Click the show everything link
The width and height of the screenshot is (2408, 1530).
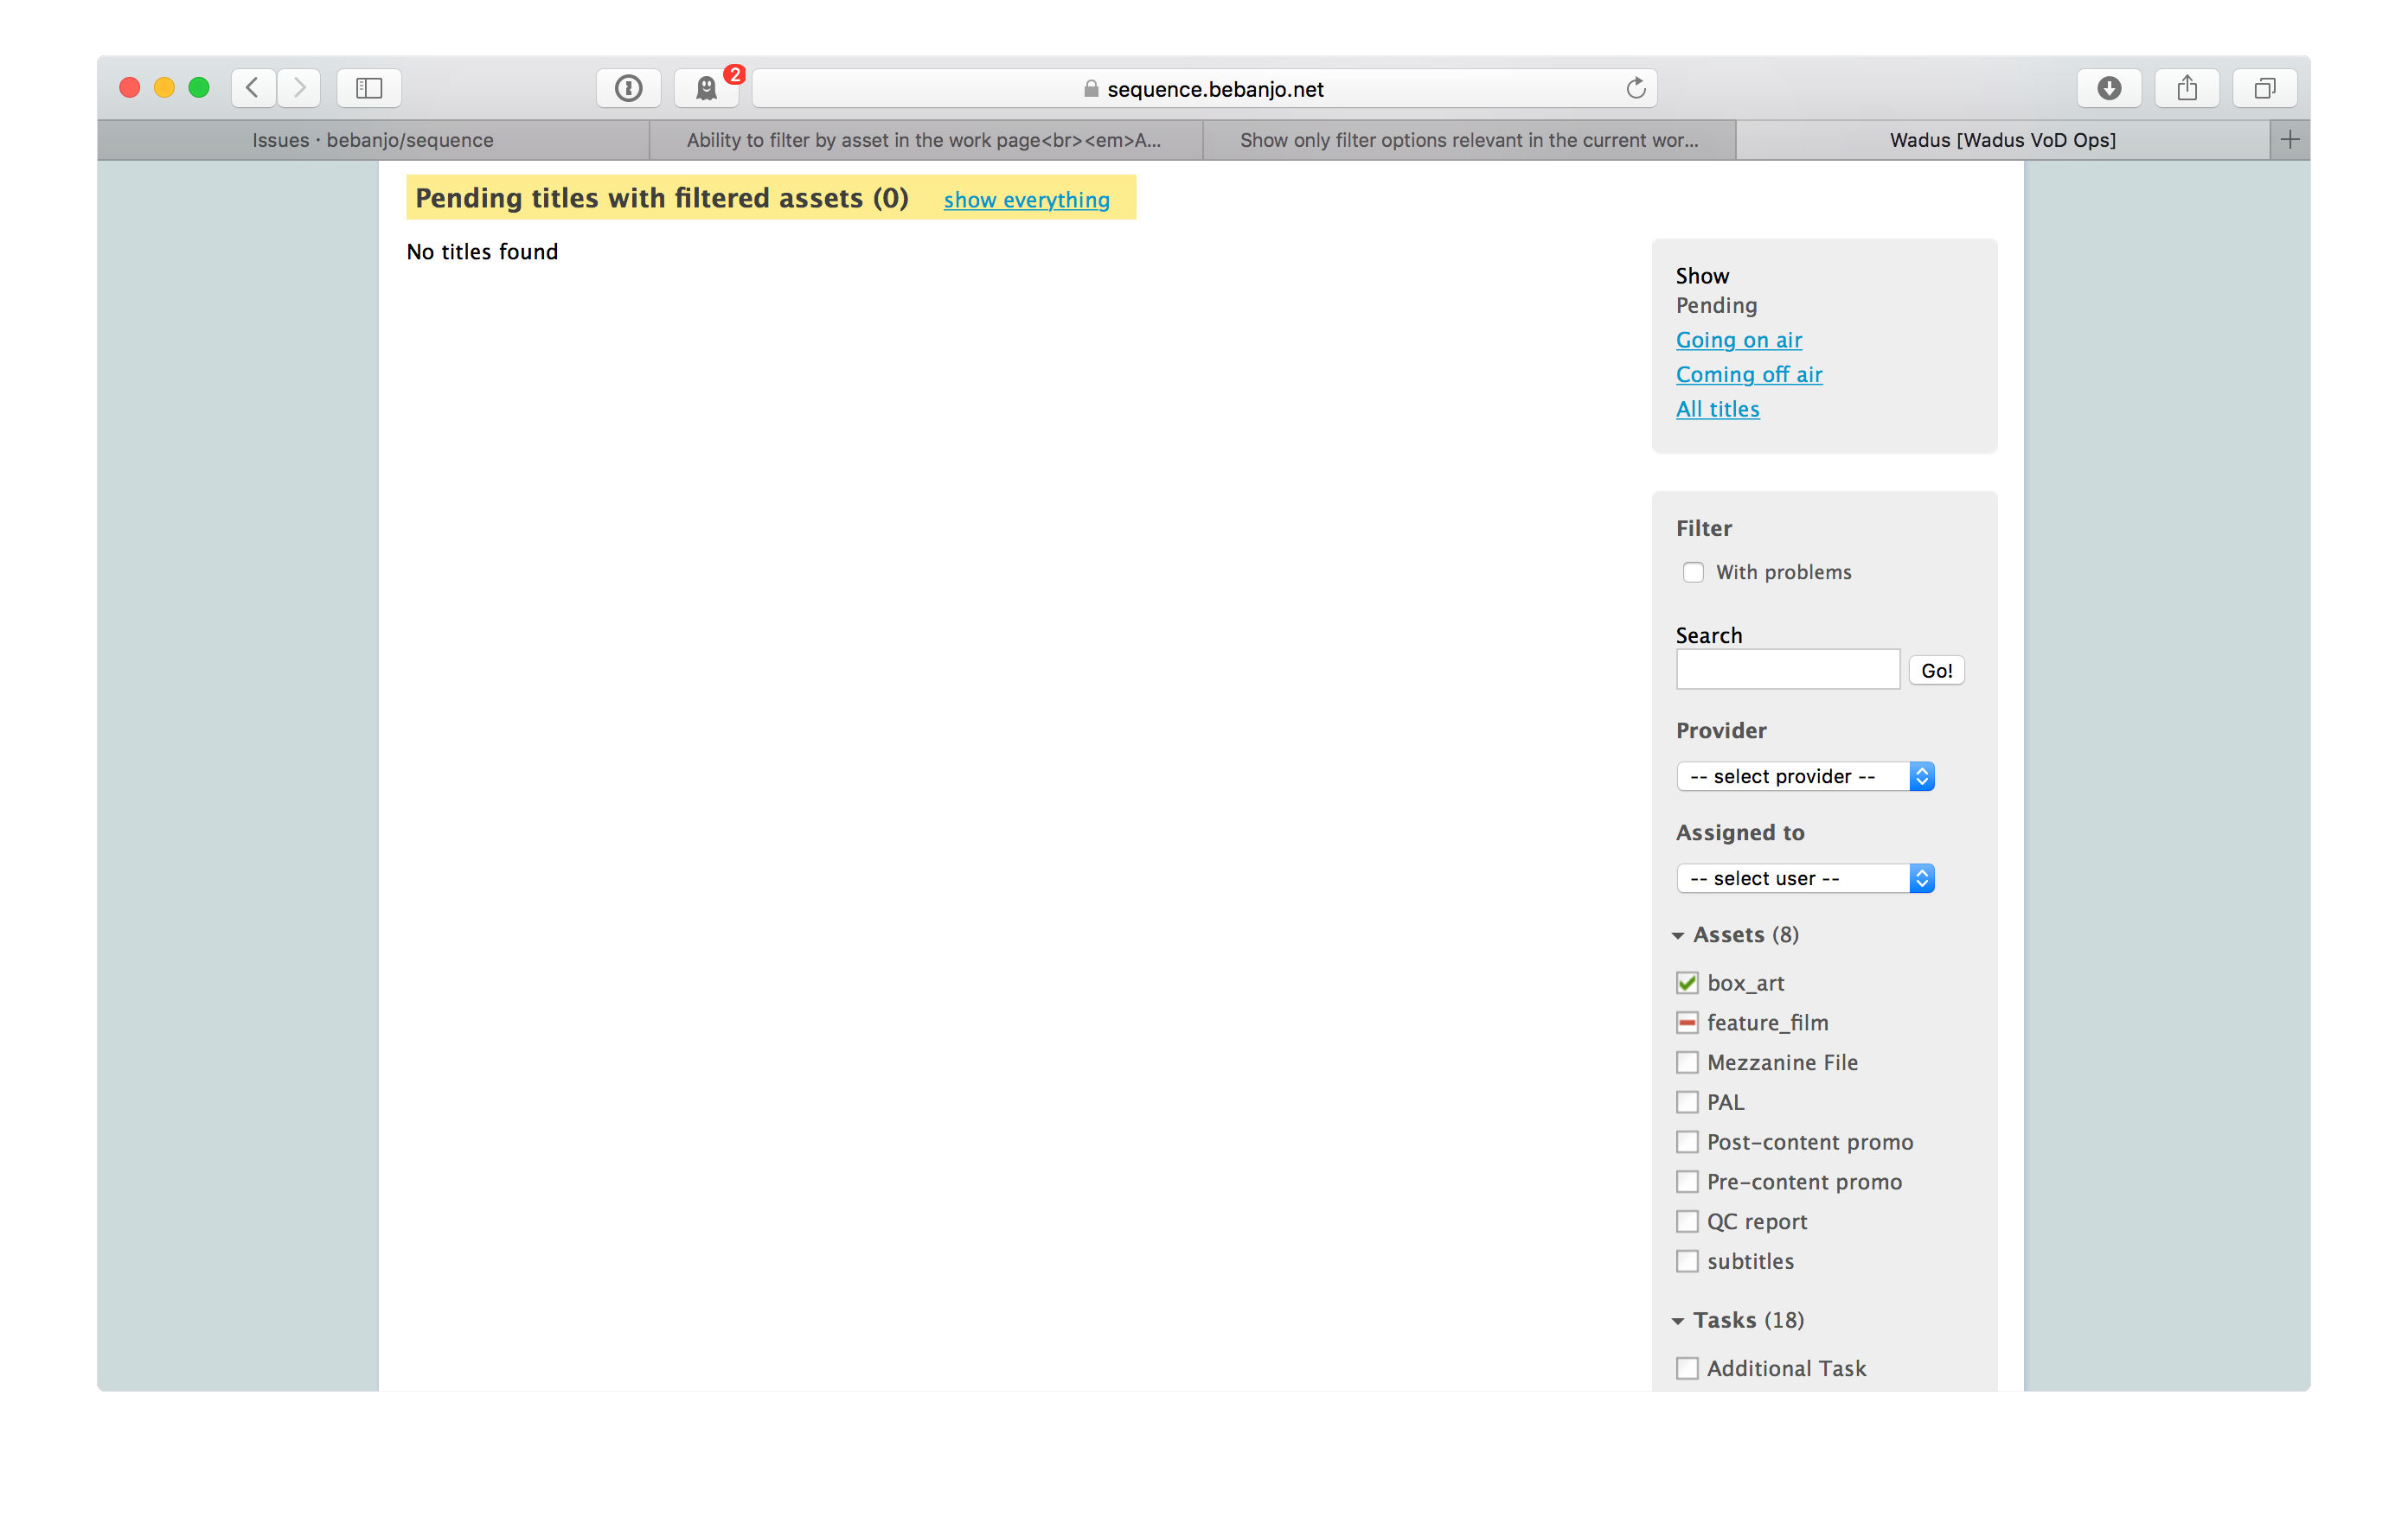click(x=1026, y=200)
